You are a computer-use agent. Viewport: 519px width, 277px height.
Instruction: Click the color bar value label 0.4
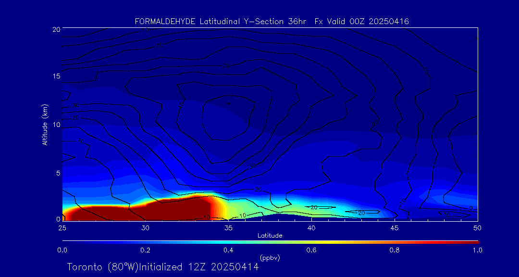228,250
